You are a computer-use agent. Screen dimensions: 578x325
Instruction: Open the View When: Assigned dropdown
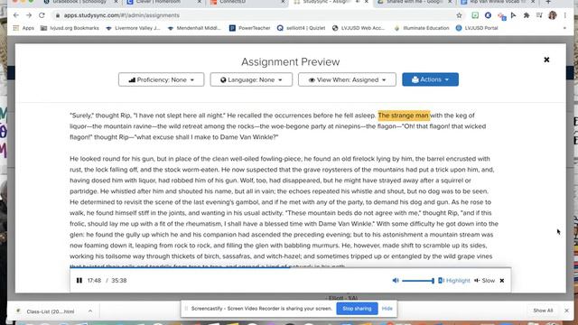point(347,79)
